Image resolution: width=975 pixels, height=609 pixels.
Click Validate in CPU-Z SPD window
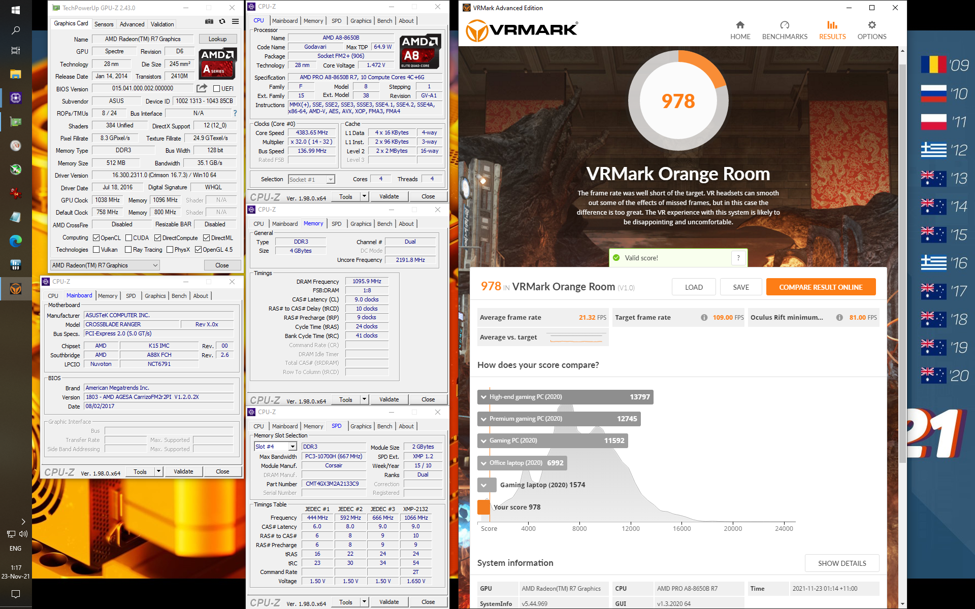coord(389,602)
